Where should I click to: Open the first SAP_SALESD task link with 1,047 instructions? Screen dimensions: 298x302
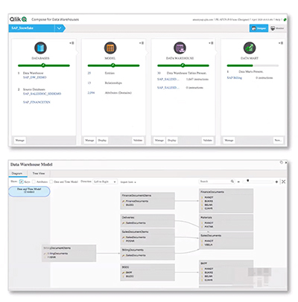tap(168, 80)
